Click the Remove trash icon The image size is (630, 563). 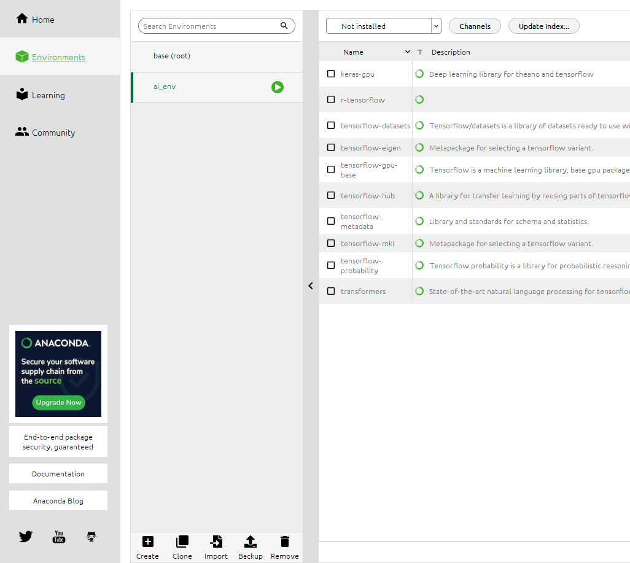pos(284,542)
